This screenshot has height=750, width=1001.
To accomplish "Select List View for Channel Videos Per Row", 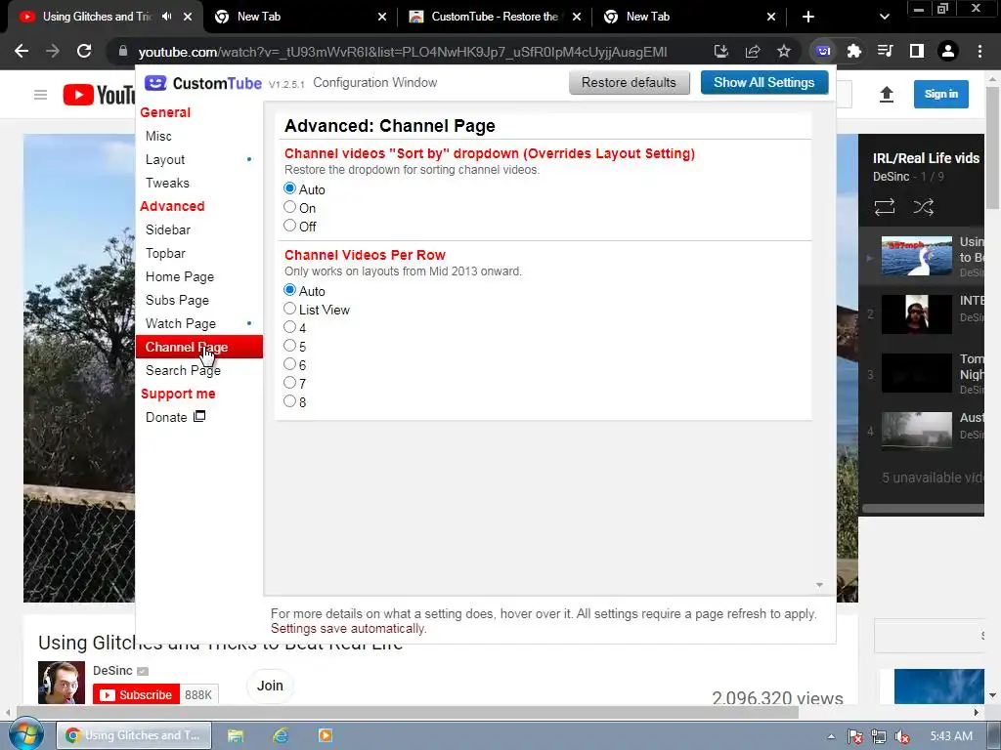I will pyautogui.click(x=289, y=308).
